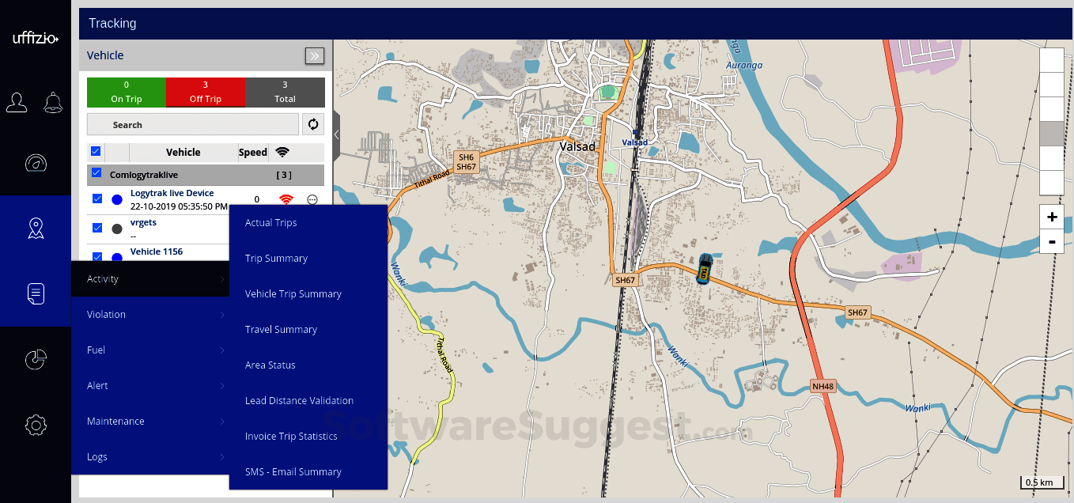This screenshot has height=503, width=1074.
Task: Open the Settings gear icon
Action: (x=36, y=425)
